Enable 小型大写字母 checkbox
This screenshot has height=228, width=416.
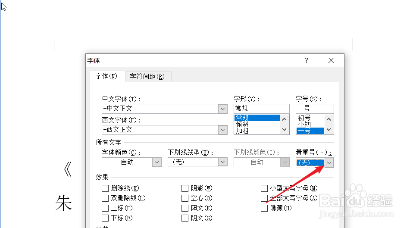[x=264, y=188]
